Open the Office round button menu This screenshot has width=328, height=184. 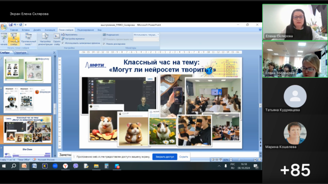tap(4, 26)
